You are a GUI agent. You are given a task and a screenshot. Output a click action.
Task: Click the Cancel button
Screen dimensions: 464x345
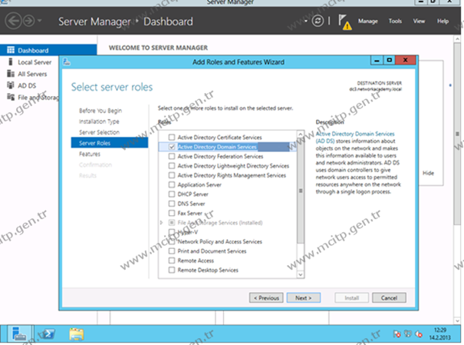point(389,298)
